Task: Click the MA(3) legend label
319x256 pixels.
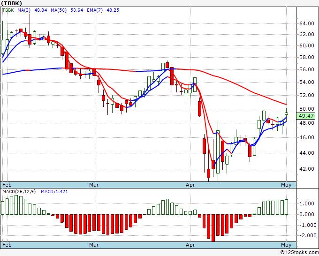Action: pos(24,10)
